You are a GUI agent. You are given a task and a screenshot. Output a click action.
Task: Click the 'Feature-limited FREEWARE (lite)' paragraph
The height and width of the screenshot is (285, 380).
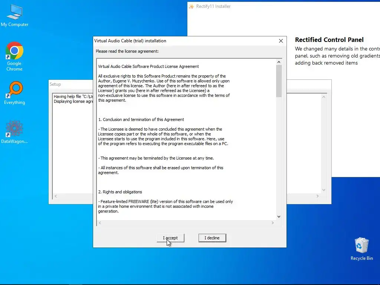click(165, 206)
